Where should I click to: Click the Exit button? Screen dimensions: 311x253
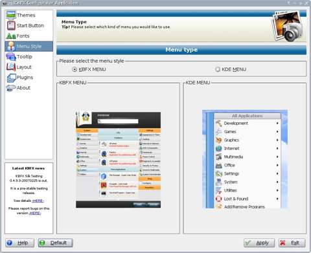point(292,243)
